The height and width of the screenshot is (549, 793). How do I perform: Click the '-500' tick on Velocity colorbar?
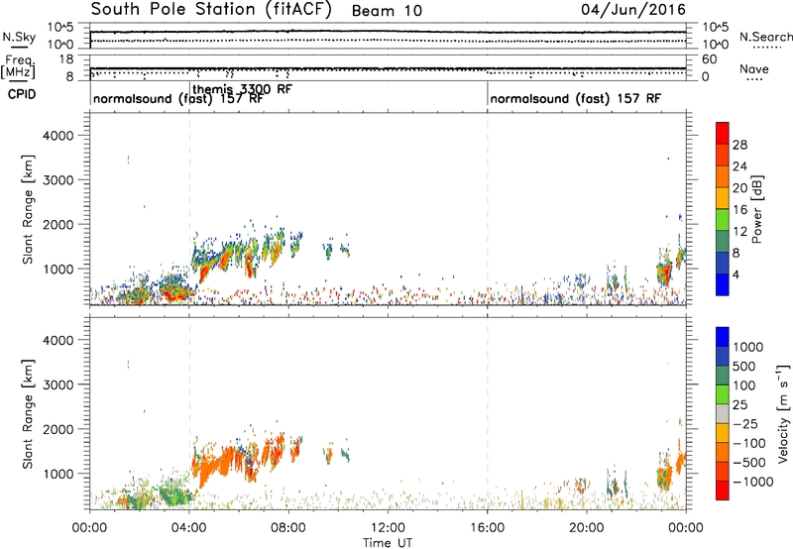[749, 463]
